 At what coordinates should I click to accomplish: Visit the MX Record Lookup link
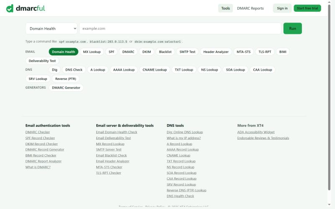click(x=110, y=144)
